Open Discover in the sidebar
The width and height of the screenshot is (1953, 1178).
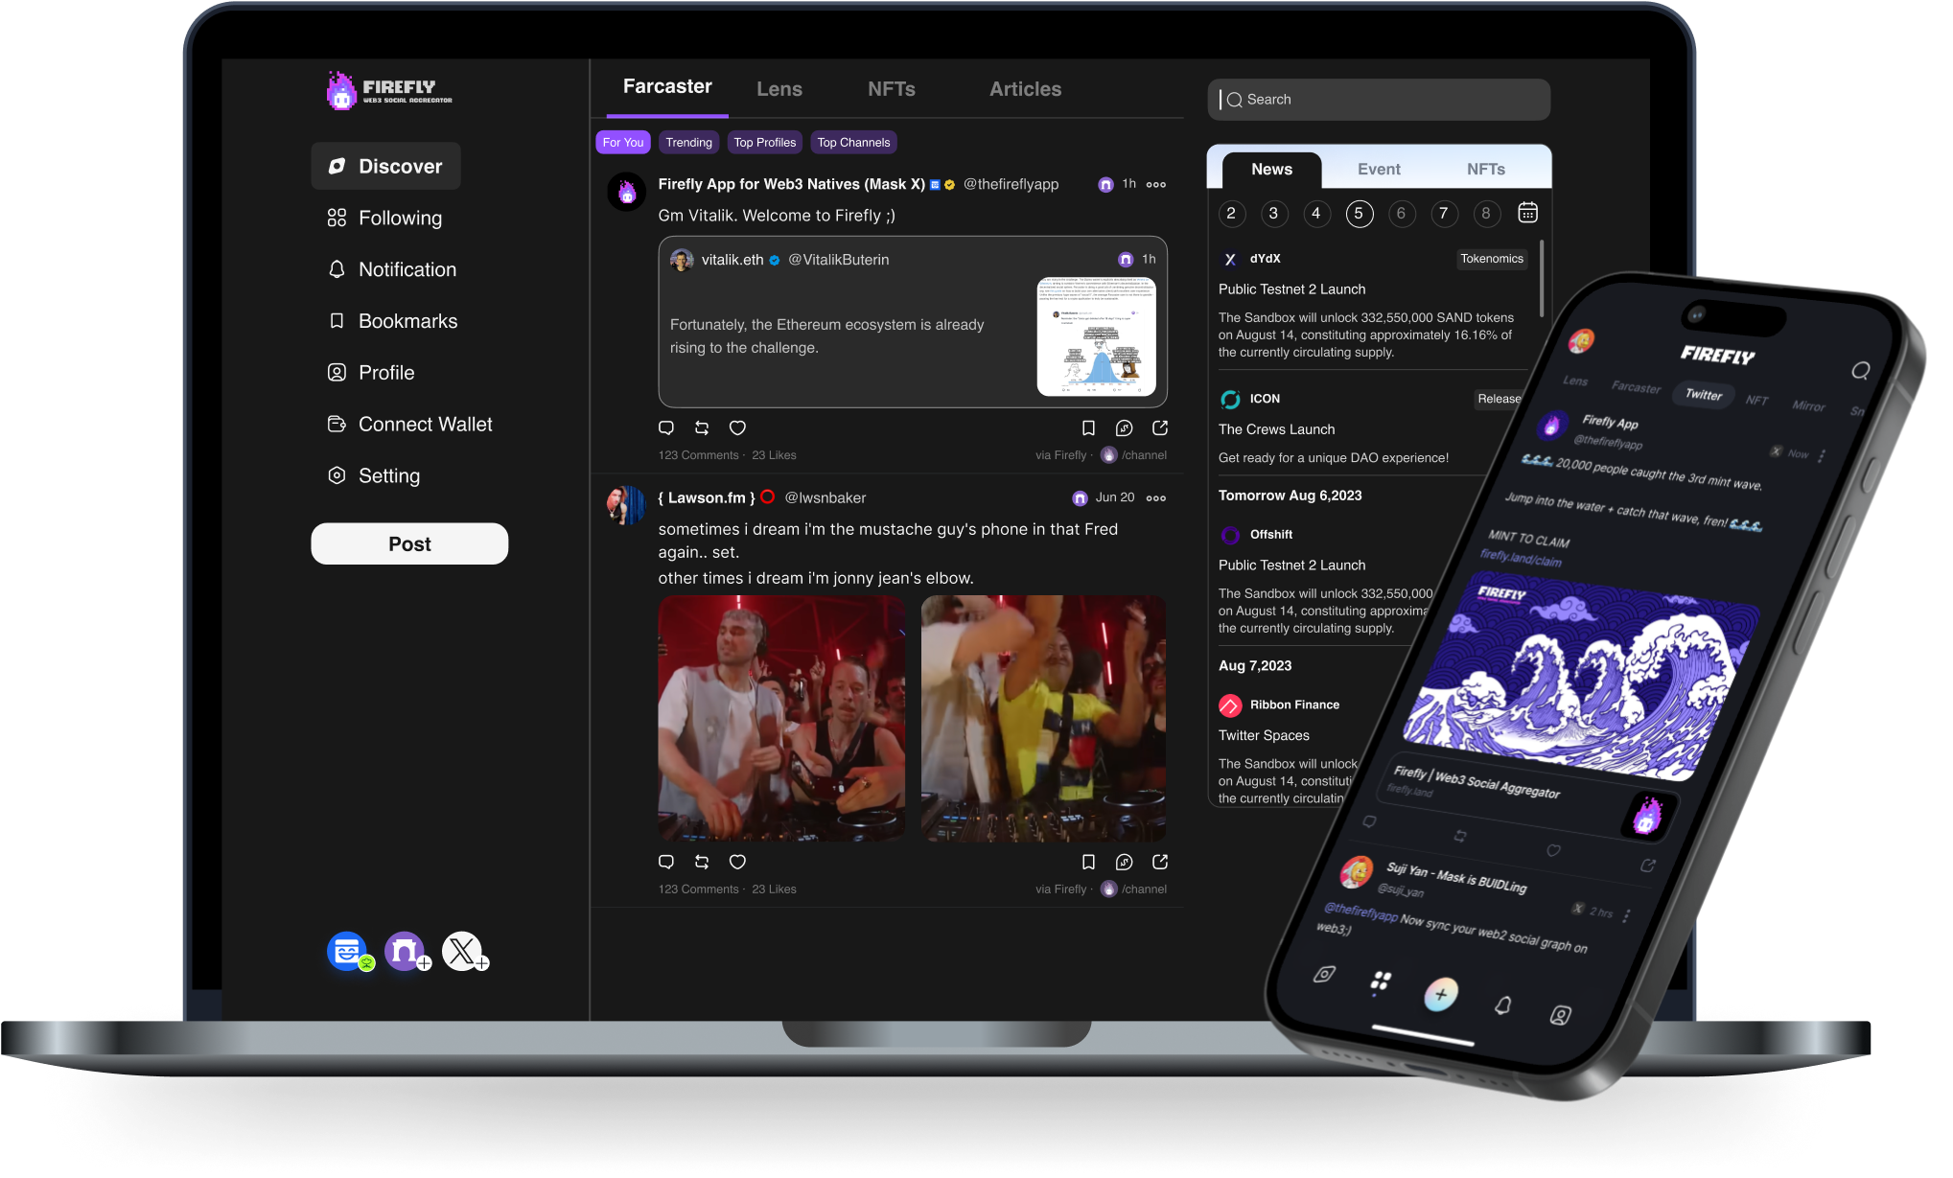(x=385, y=166)
